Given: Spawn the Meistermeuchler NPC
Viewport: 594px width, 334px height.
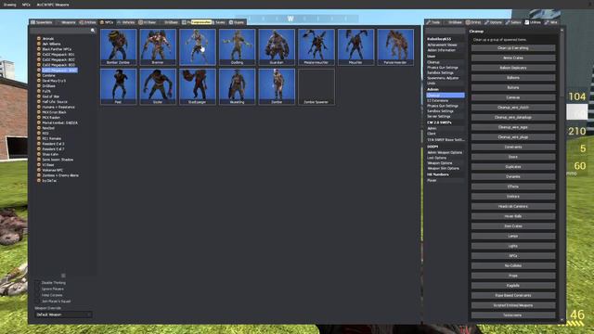Looking at the screenshot, I should [x=316, y=47].
